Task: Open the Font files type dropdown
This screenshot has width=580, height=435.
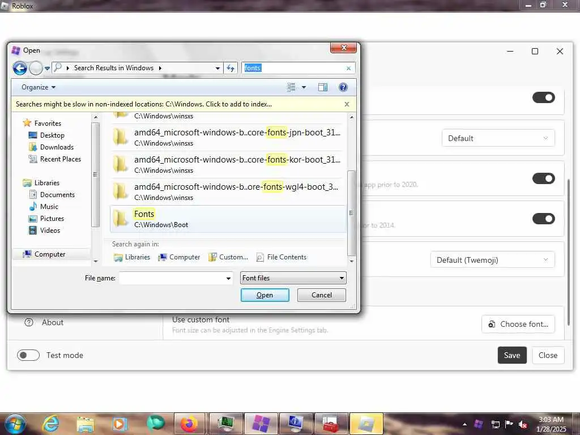Action: click(x=293, y=278)
